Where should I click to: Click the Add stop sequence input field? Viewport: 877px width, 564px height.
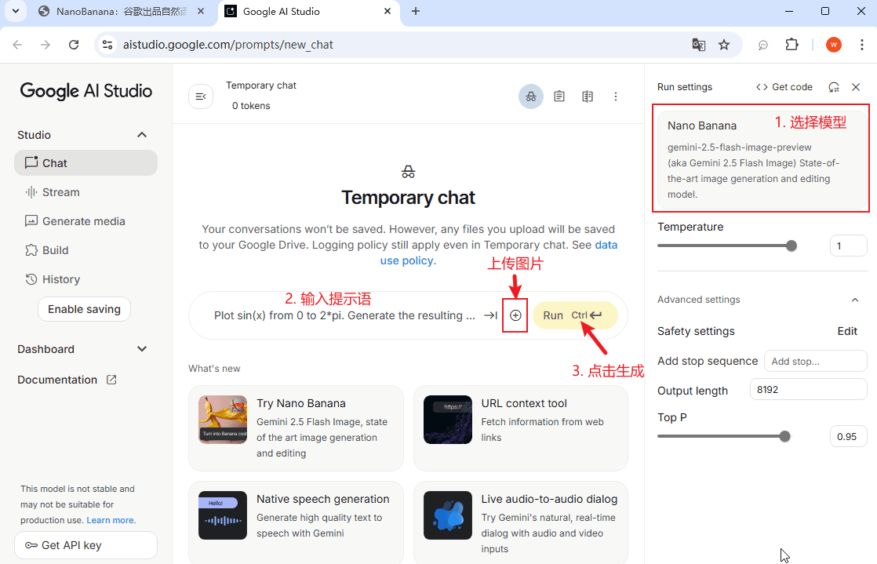tap(815, 361)
